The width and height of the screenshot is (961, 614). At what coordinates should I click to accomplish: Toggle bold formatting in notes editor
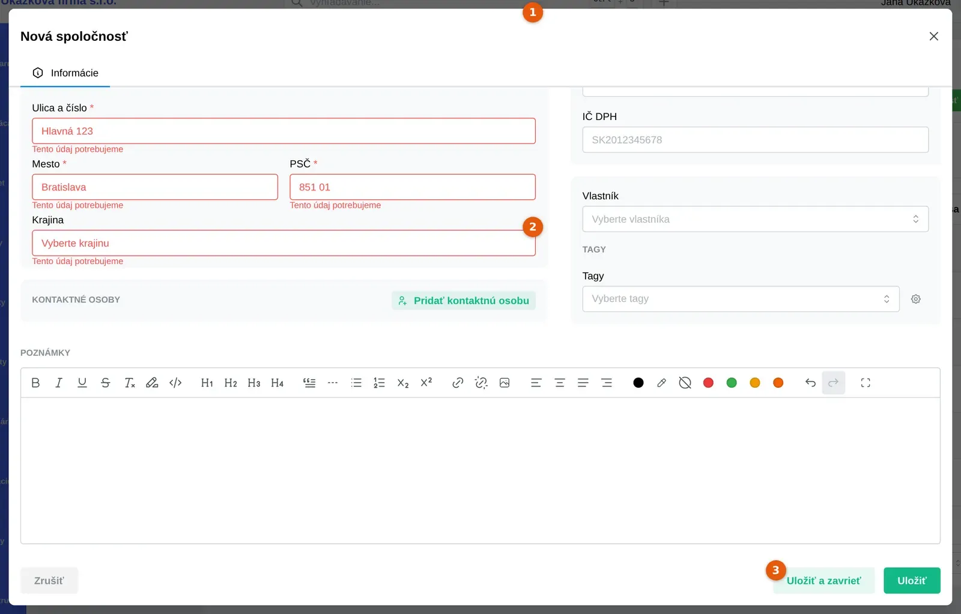[x=35, y=383]
